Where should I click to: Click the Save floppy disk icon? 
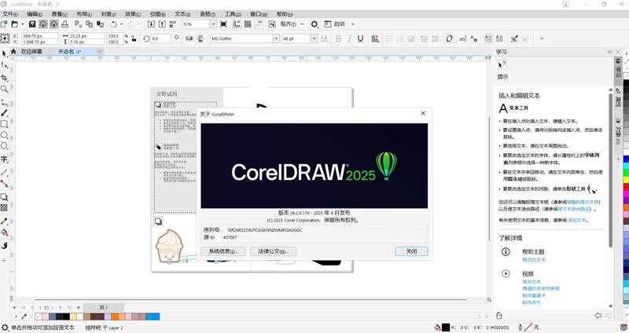pos(32,24)
